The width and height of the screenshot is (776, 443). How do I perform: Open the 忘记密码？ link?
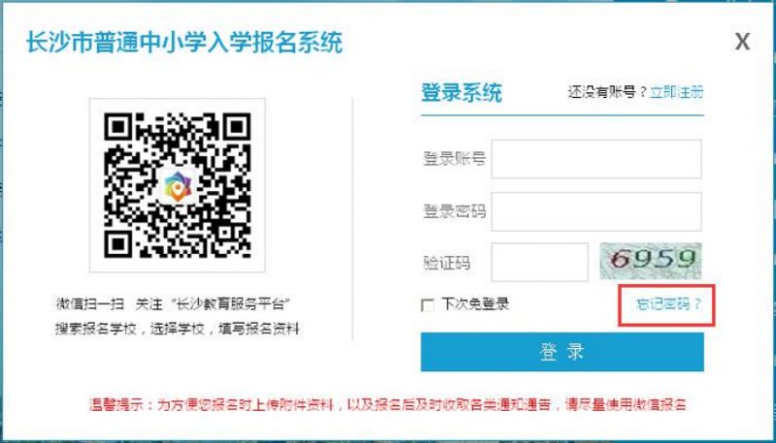(x=668, y=304)
